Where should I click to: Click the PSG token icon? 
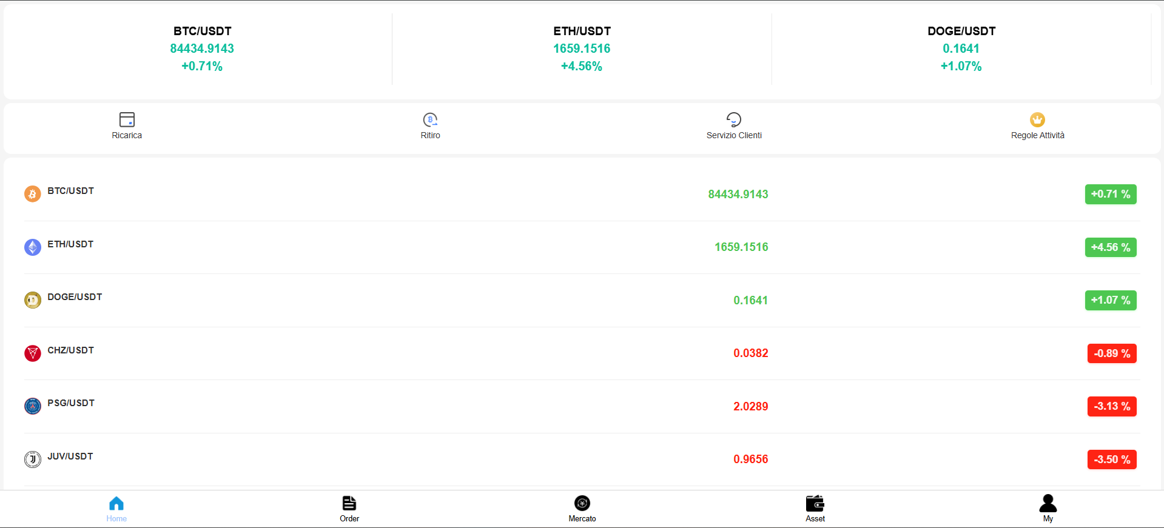[x=33, y=406]
